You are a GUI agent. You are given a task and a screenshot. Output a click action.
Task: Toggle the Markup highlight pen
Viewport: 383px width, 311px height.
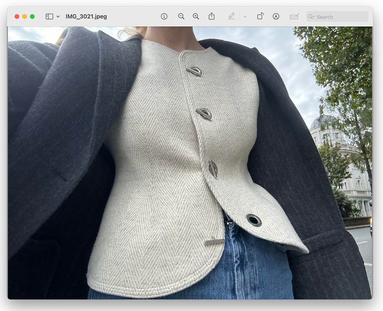231,16
